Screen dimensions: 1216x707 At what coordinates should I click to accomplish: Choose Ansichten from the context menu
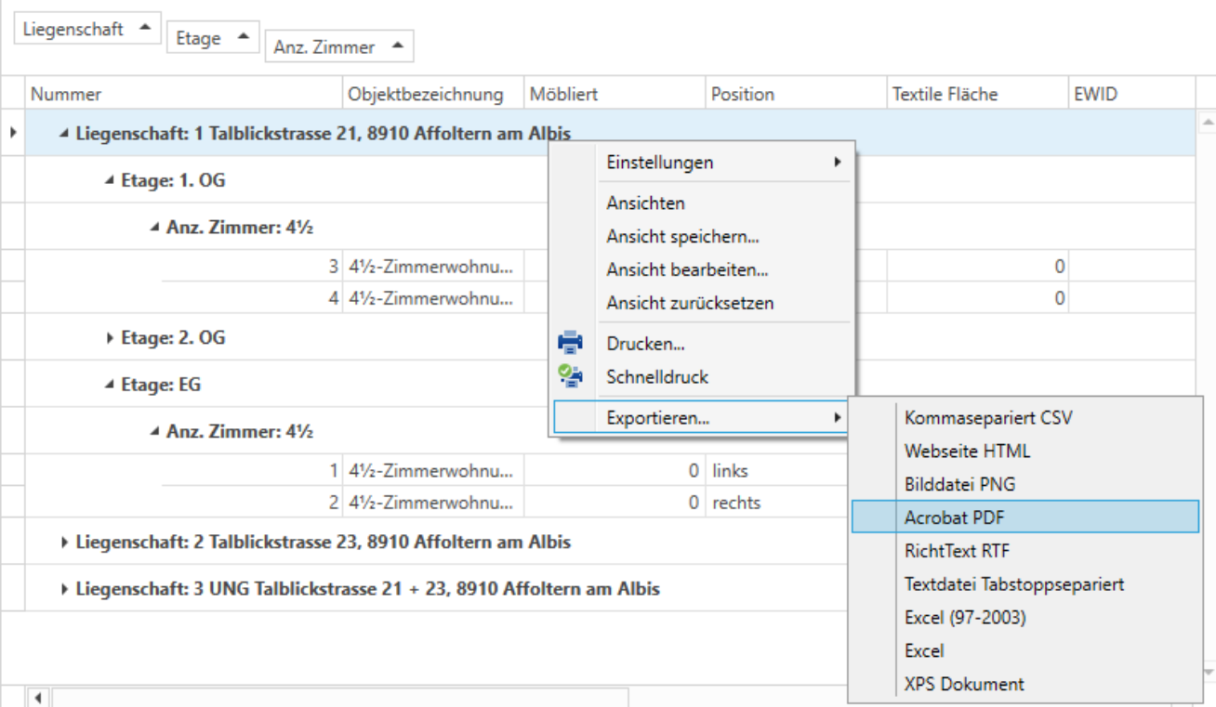(x=704, y=203)
